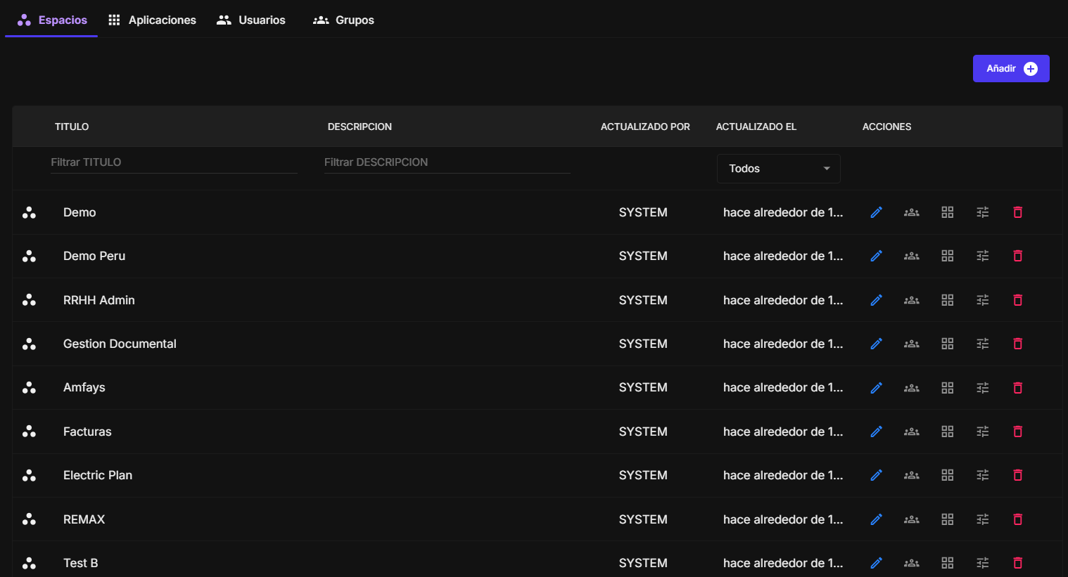Click the Test B row title
Viewport: 1068px width, 577px height.
click(x=81, y=563)
